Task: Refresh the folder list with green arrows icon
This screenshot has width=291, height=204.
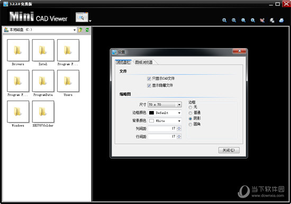Action: (87, 30)
